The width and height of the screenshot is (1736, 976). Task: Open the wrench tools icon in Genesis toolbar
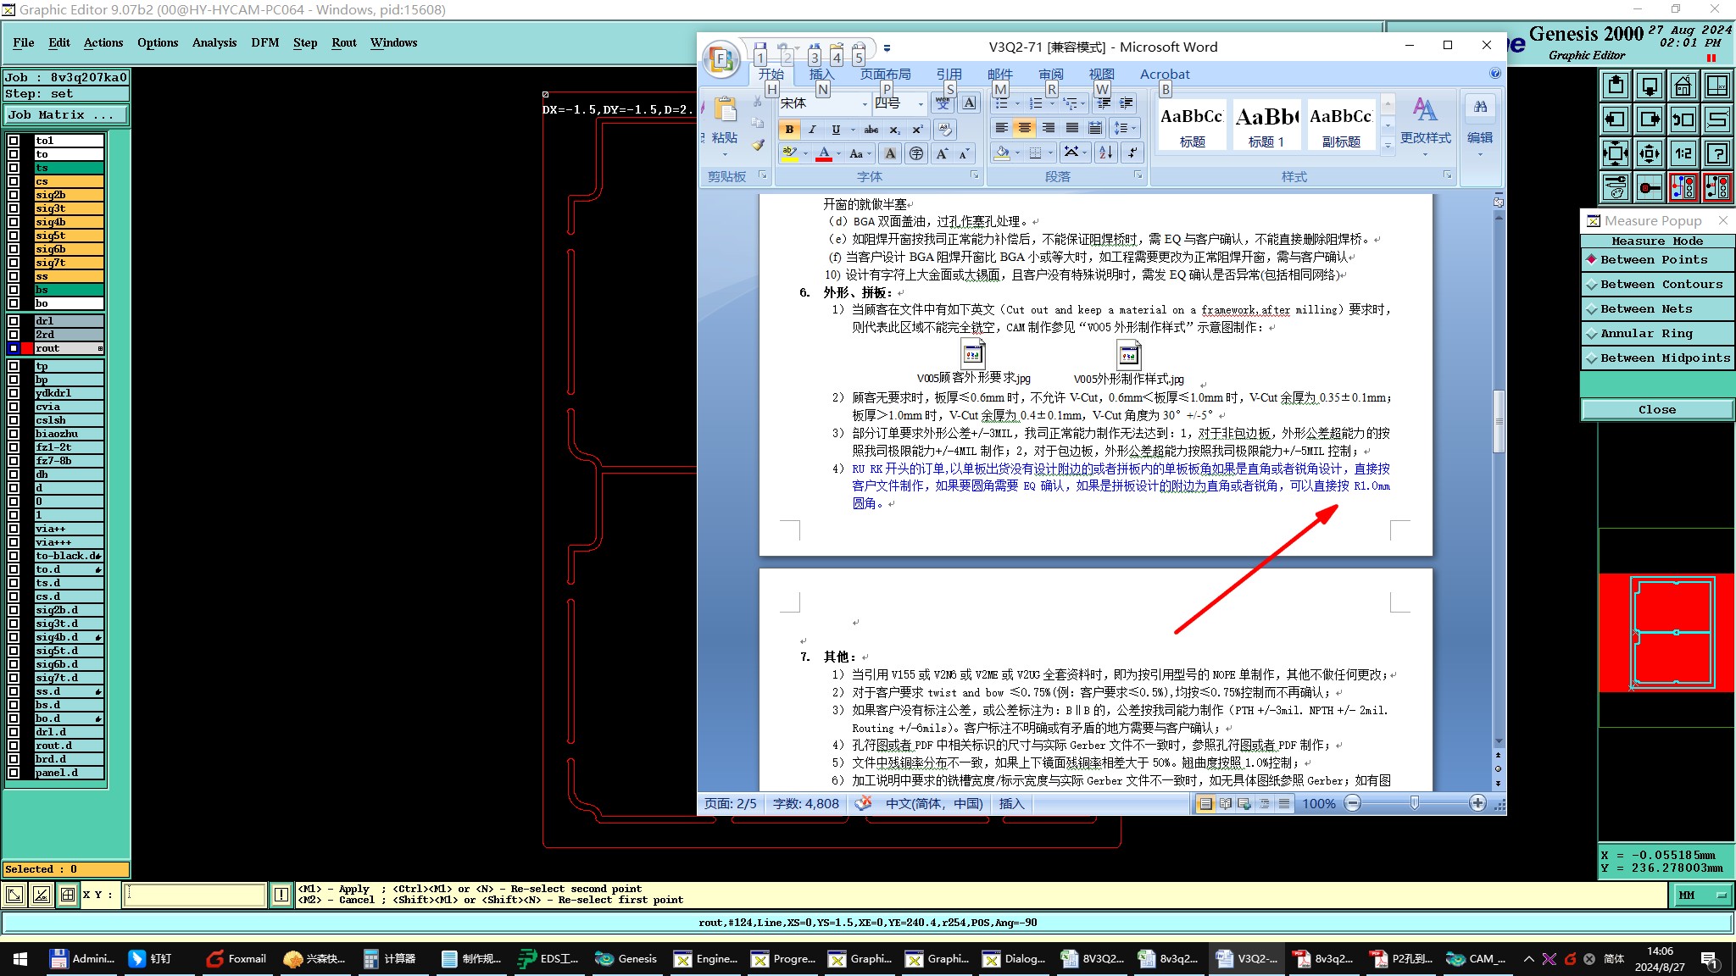(x=1616, y=187)
